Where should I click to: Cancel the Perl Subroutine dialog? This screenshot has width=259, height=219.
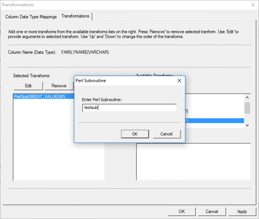[x=166, y=134]
